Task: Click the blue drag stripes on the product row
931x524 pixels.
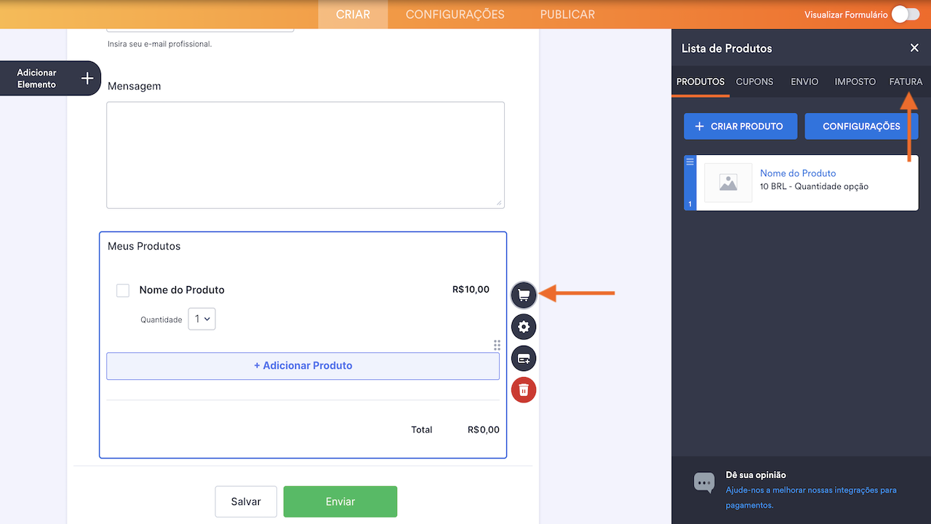Action: tap(690, 160)
